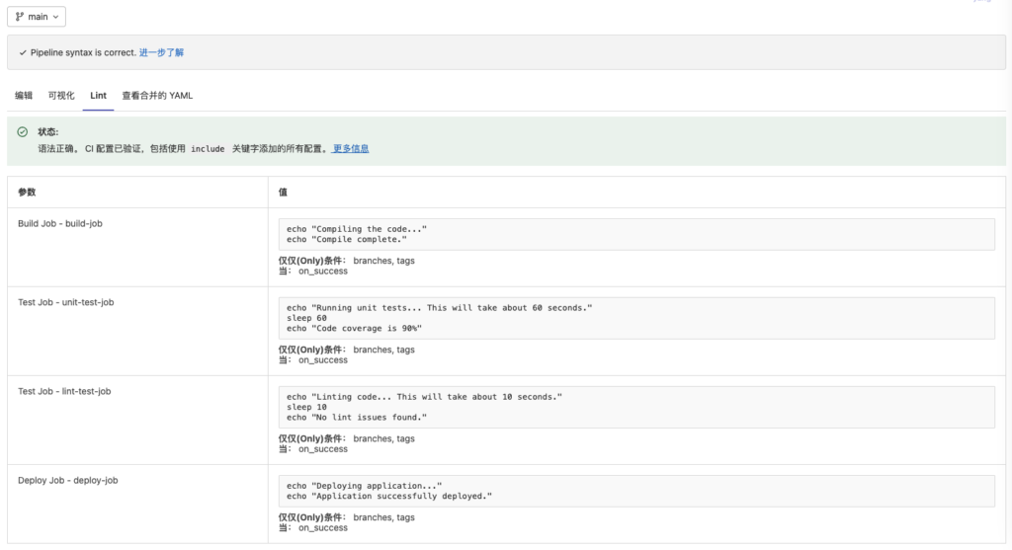Viewport: 1012px width, 550px height.
Task: Switch to the 可视化 tab
Action: (61, 96)
